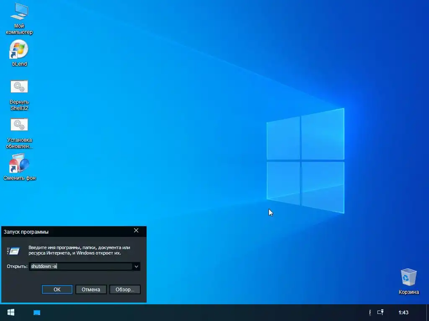Image resolution: width=429 pixels, height=321 pixels.
Task: Select the bLend desktop shortcut
Action: coord(19,53)
